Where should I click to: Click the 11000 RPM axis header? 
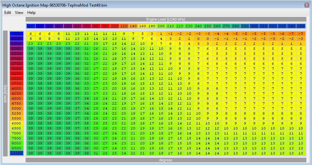click(x=17, y=153)
